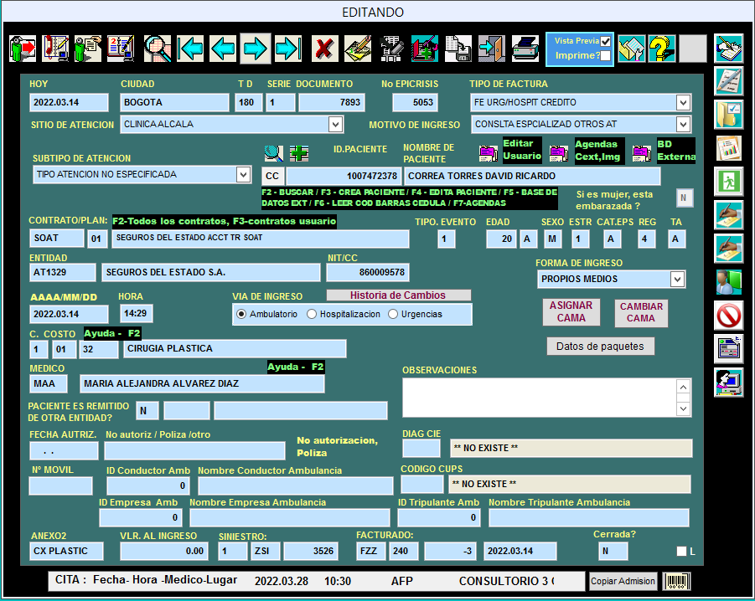The image size is (755, 601).
Task: Click the small green plus icon near ID.PACIENTE
Action: click(299, 153)
